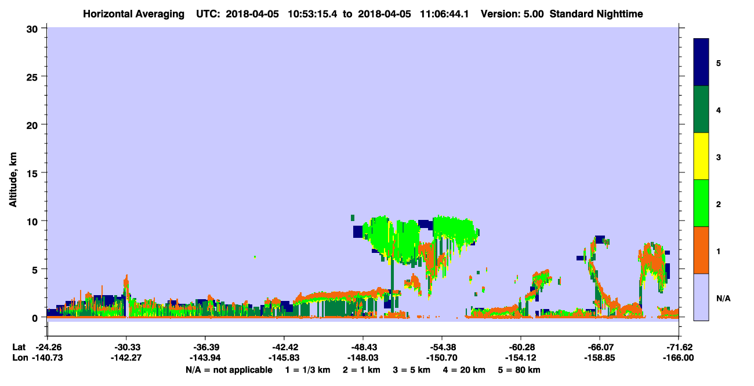
Task: Click the '2 = 1 km' legend entry
Action: point(361,370)
